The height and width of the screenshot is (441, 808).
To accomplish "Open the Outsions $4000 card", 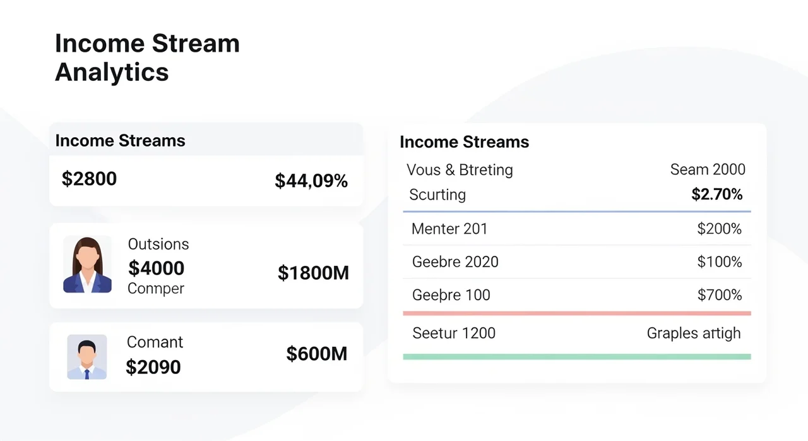I will click(206, 265).
